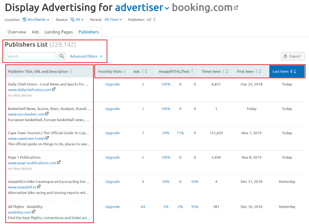Click info icon in First Seen header
The image size is (309, 224).
(256, 71)
